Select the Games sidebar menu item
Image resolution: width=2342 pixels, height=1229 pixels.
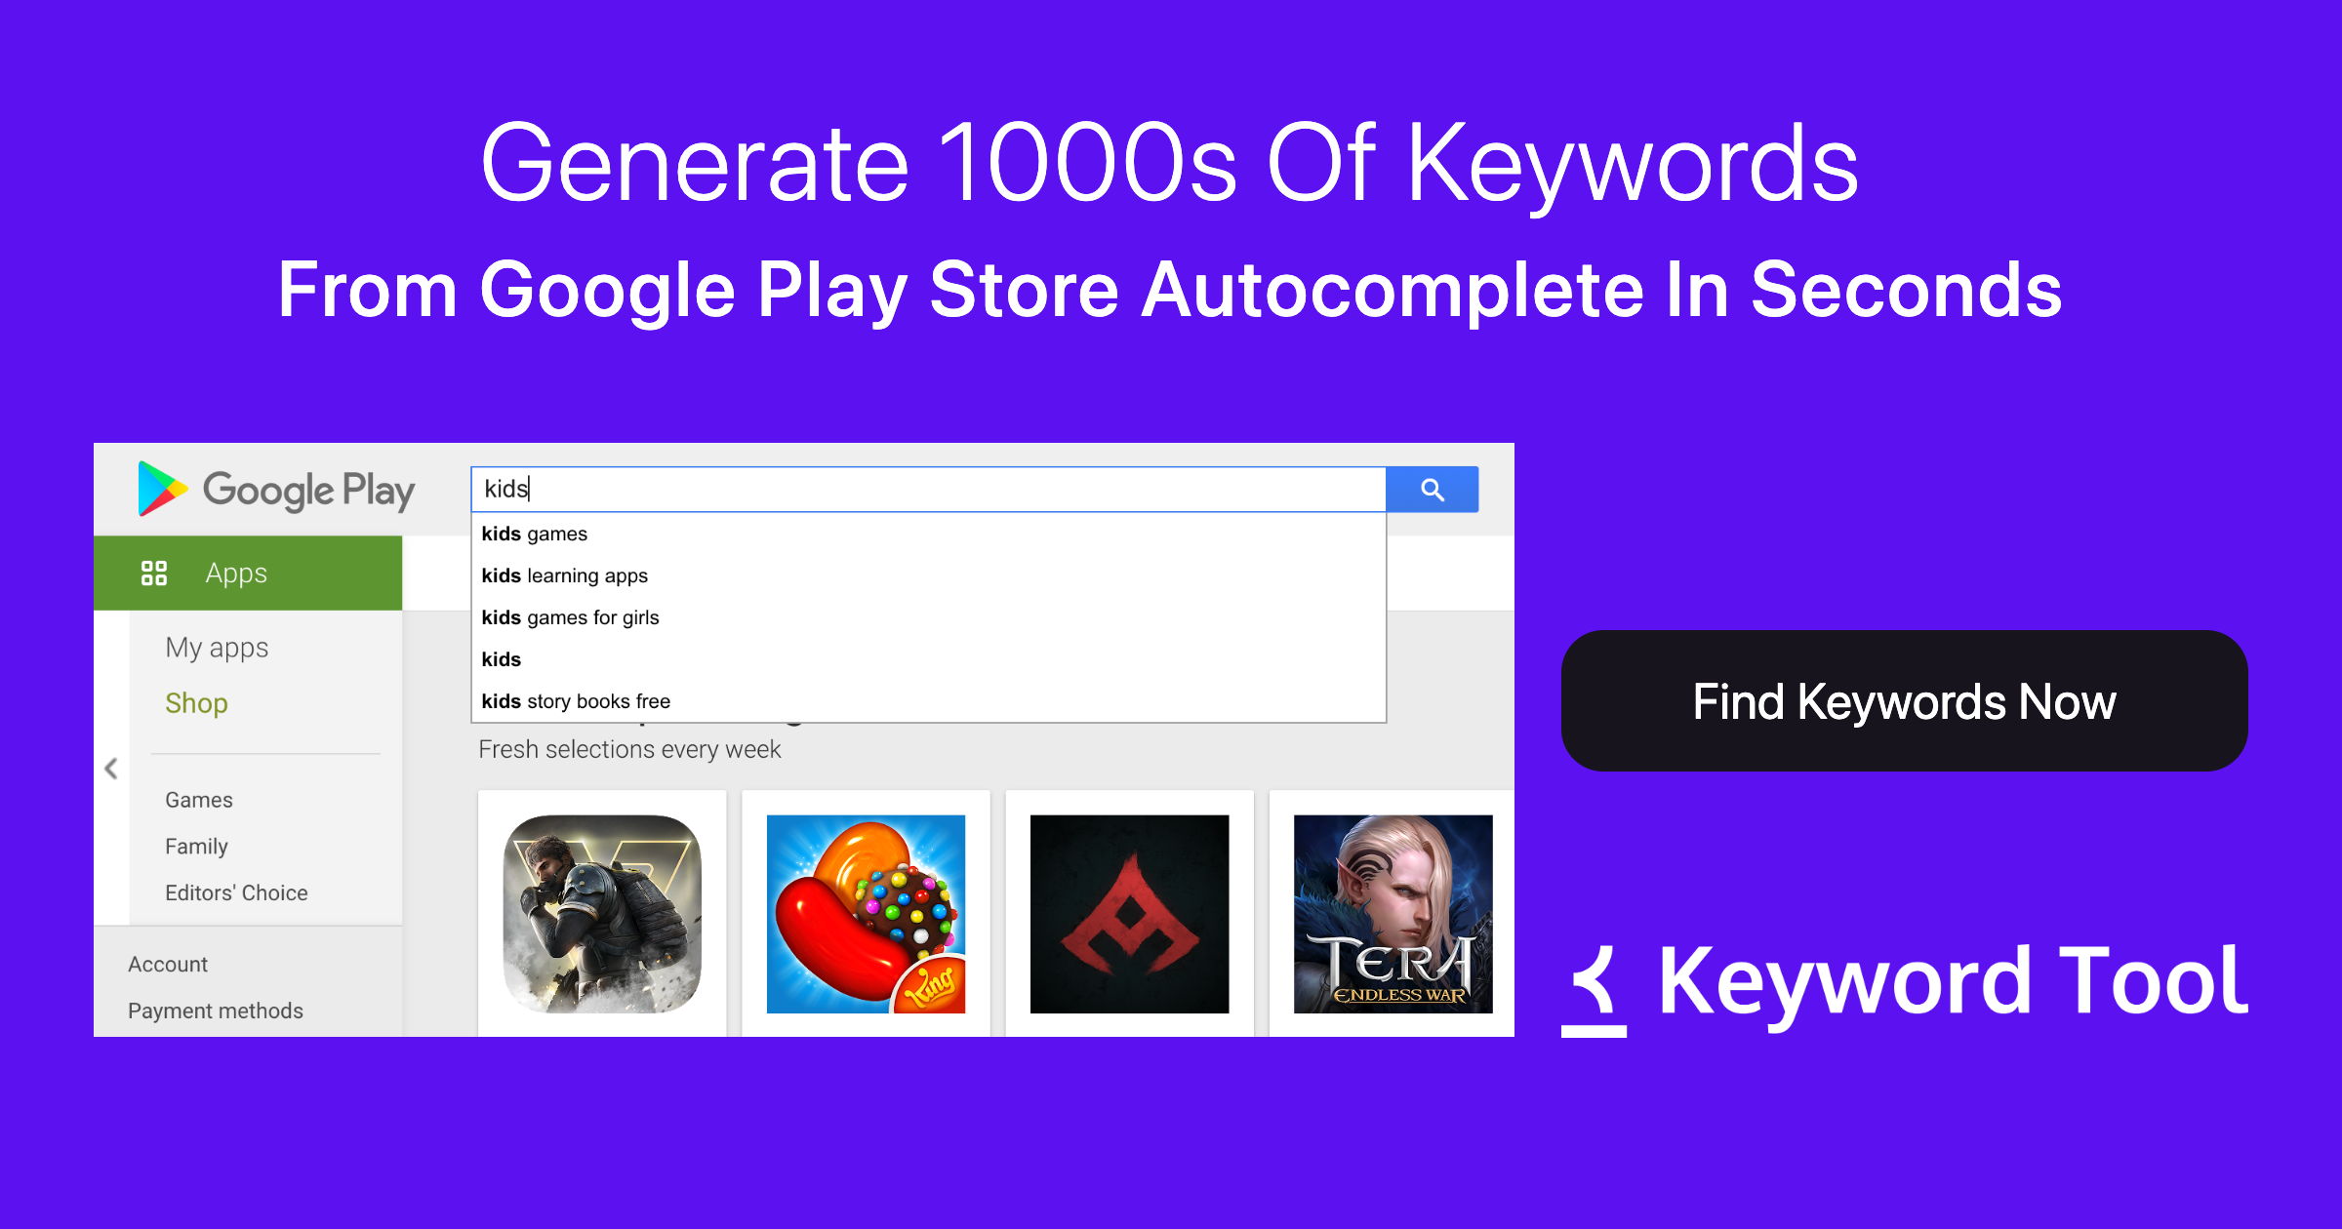coord(198,800)
